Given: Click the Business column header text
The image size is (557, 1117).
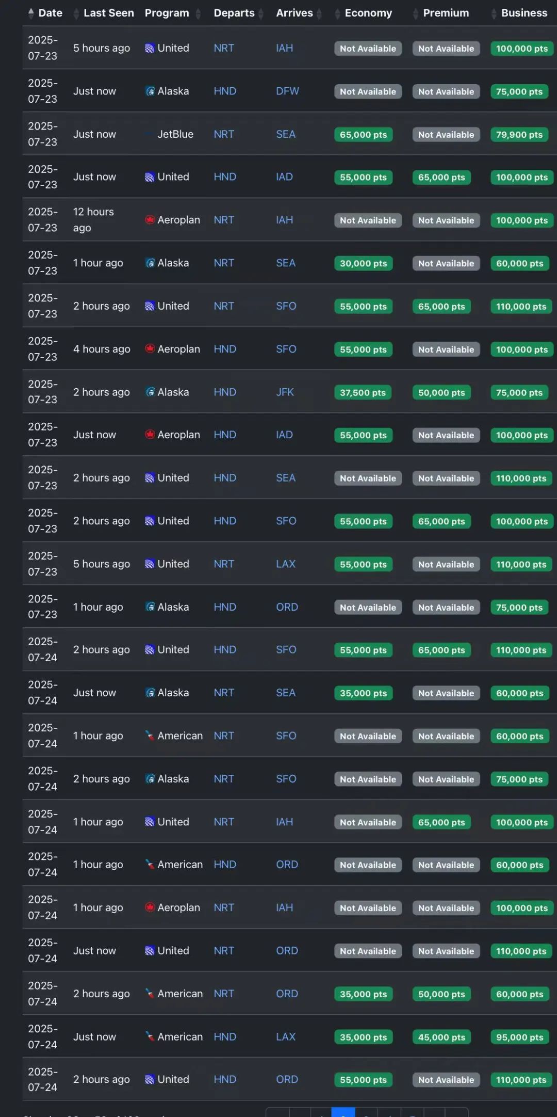Looking at the screenshot, I should pyautogui.click(x=524, y=13).
